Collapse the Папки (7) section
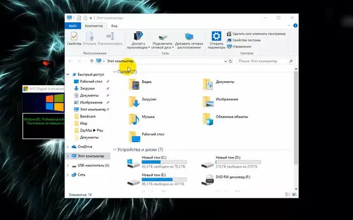 (x=114, y=72)
